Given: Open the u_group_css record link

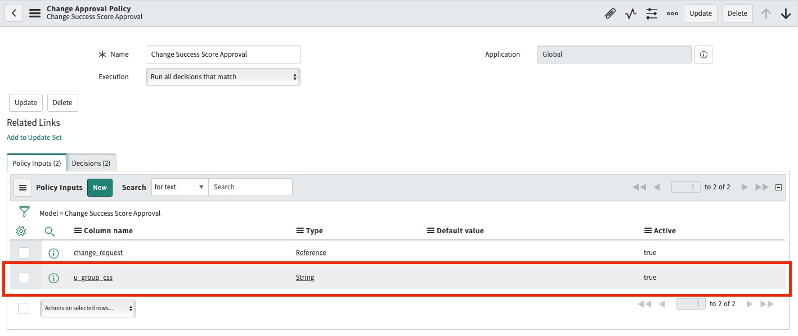Looking at the screenshot, I should [93, 278].
